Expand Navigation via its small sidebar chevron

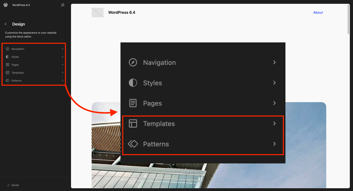coord(63,49)
